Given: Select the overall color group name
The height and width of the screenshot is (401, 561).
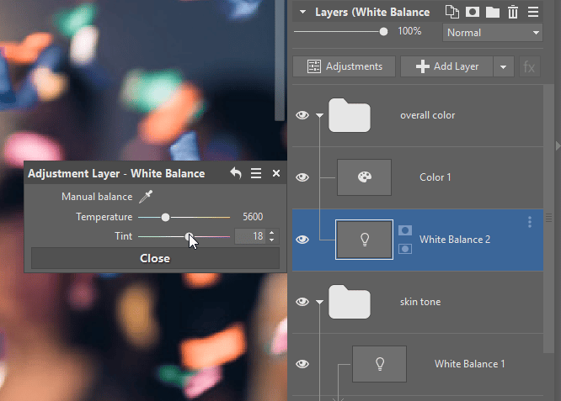Looking at the screenshot, I should [428, 115].
